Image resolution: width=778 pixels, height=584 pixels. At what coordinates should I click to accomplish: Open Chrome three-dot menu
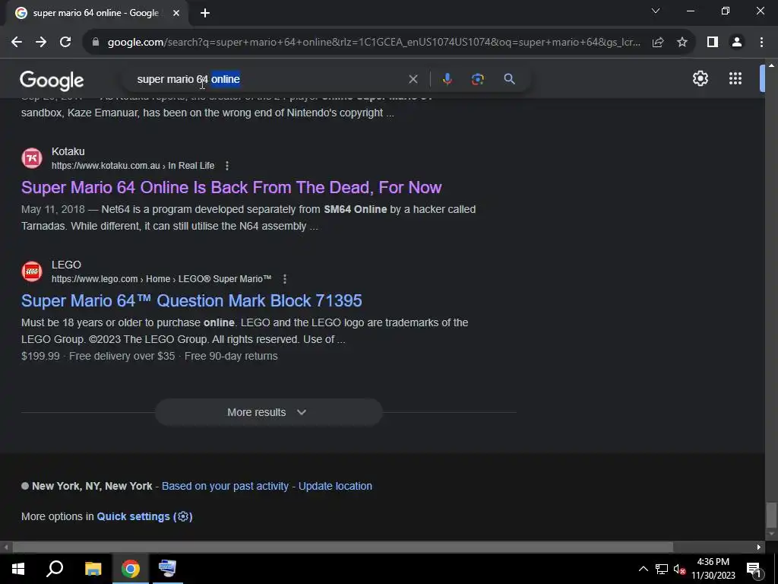point(761,43)
